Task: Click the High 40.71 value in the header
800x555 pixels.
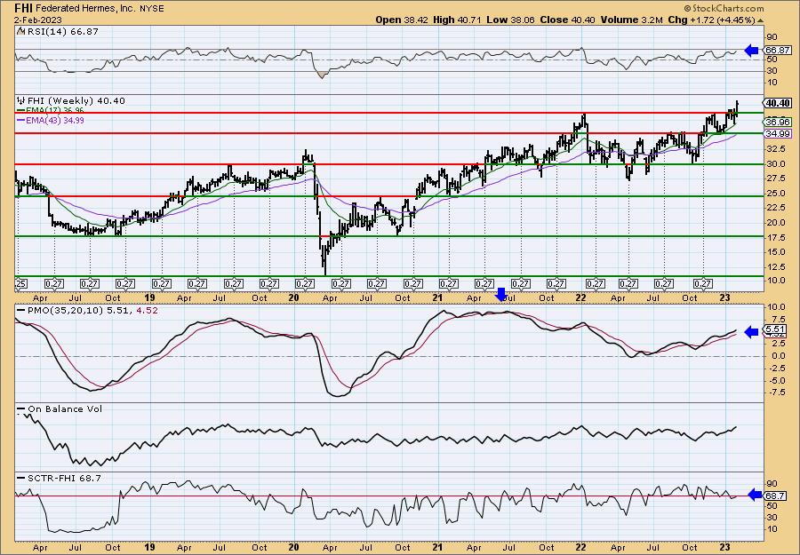Action: [x=457, y=20]
